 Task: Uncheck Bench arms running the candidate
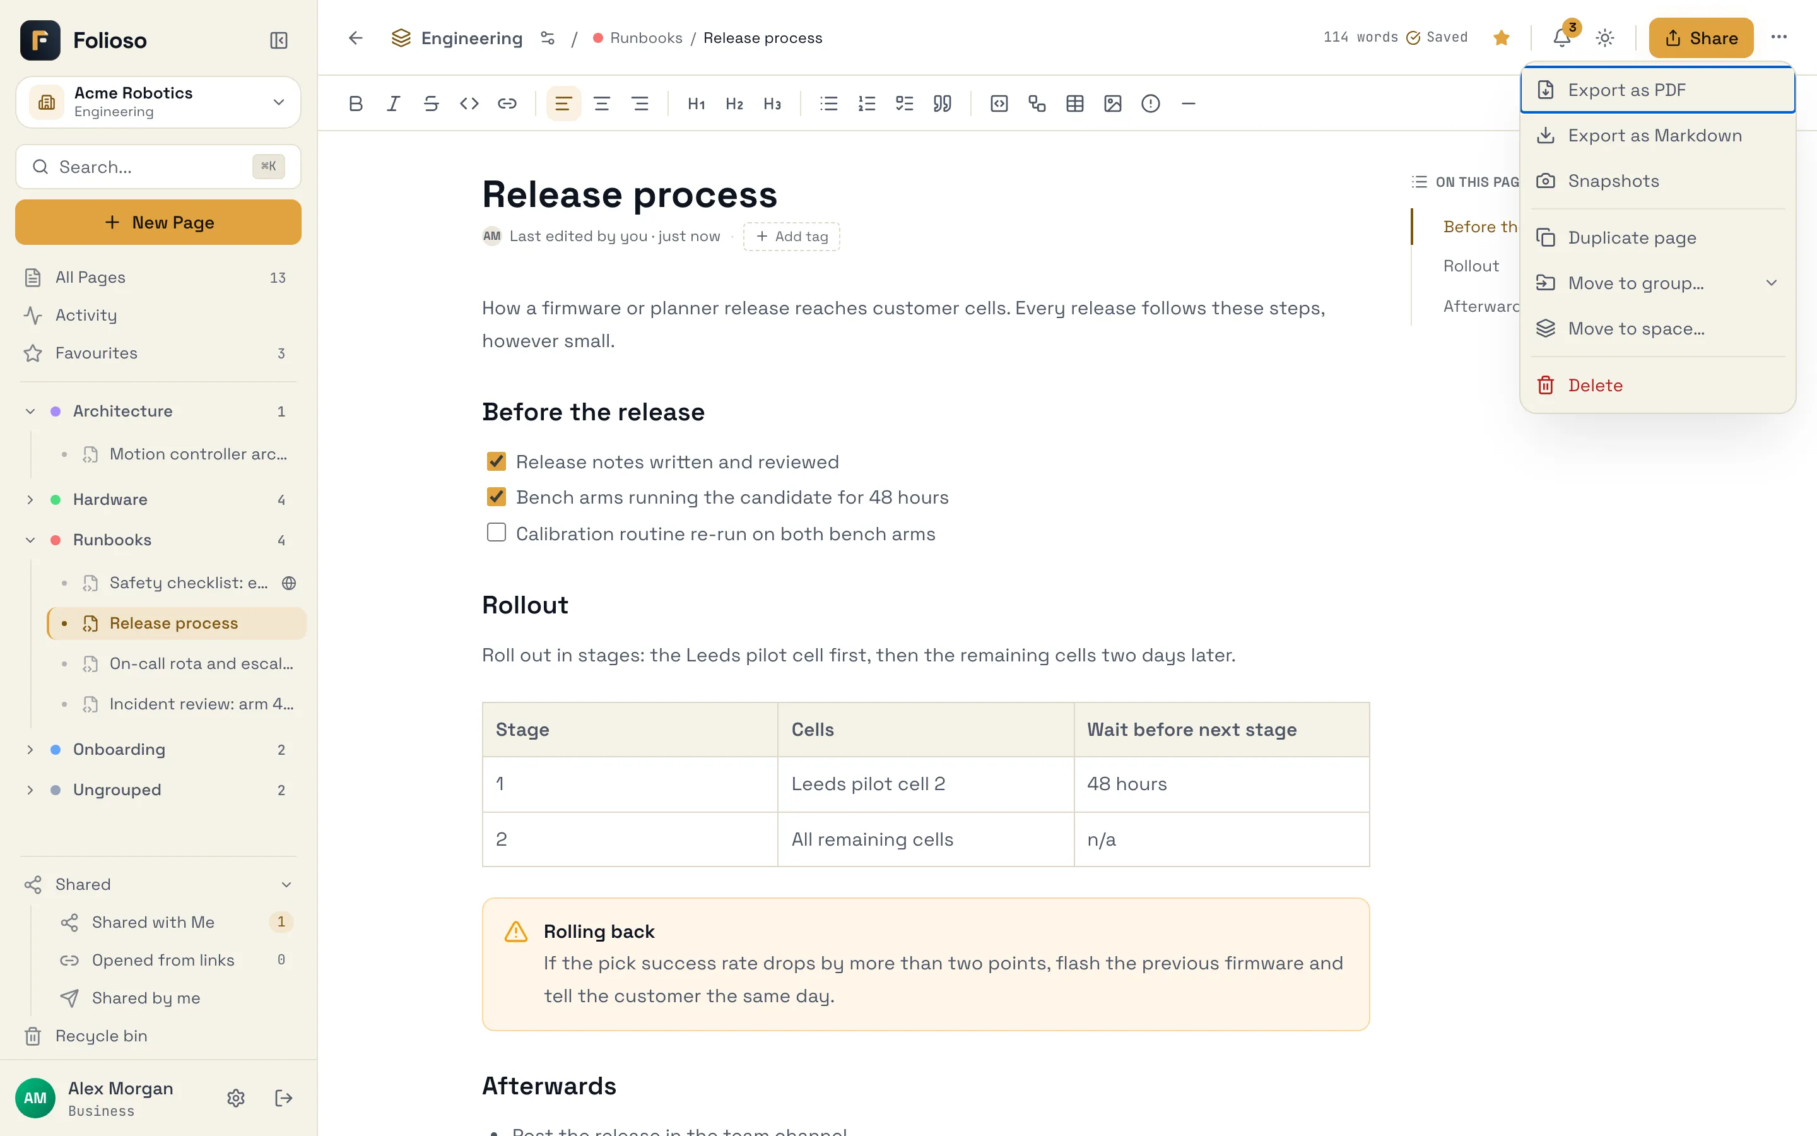click(x=497, y=497)
